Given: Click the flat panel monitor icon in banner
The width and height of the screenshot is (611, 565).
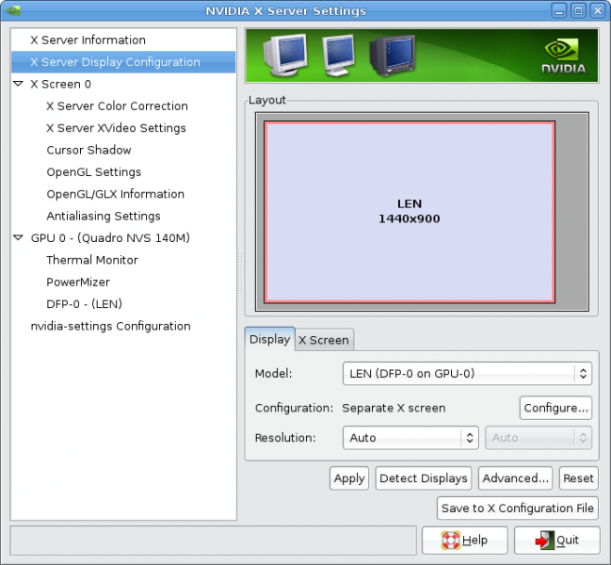Looking at the screenshot, I should pos(338,55).
